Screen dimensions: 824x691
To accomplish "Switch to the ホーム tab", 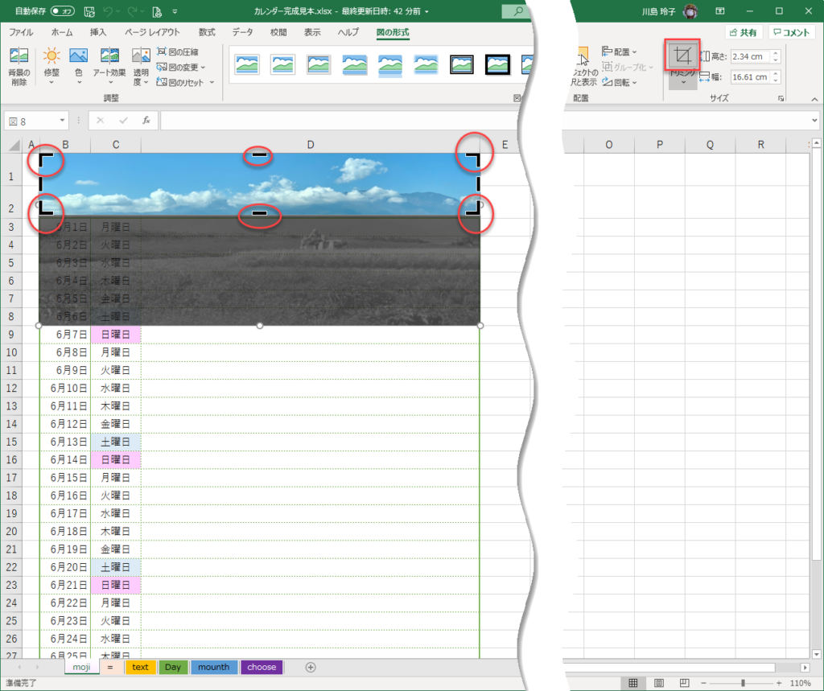I will [62, 32].
